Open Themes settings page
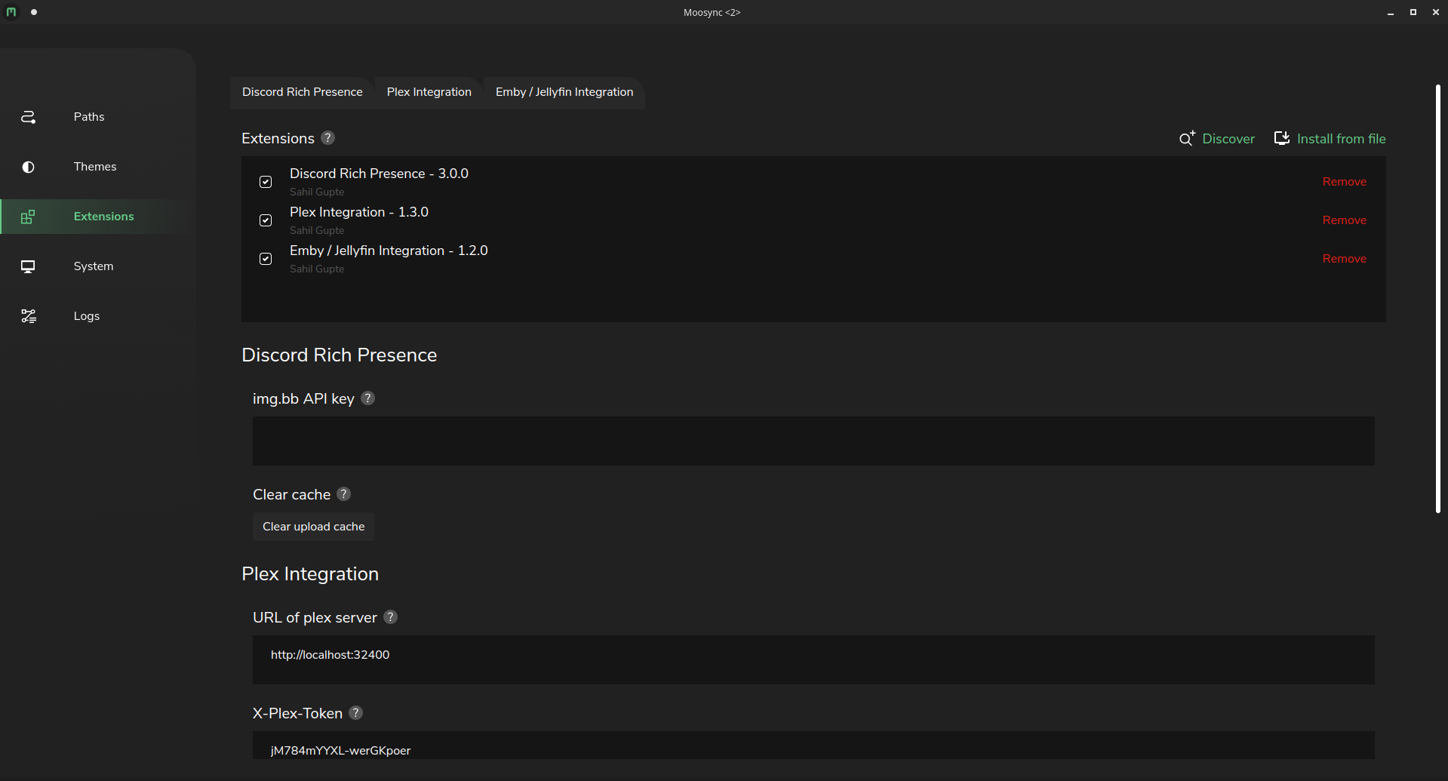This screenshot has width=1448, height=781. (95, 167)
